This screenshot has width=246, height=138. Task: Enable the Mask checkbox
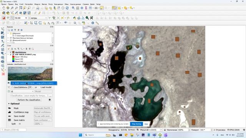click(13, 108)
